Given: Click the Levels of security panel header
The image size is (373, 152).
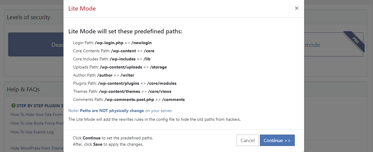Looking at the screenshot, I should 29,17.
